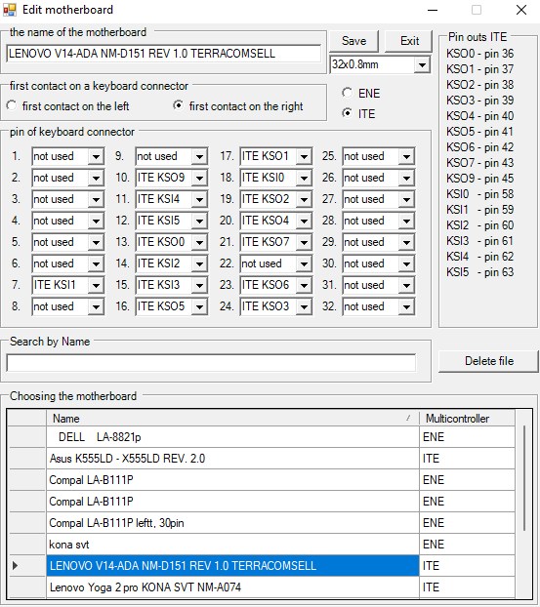Click KSO9 - pin 45 text
The image size is (540, 607).
pos(479,179)
